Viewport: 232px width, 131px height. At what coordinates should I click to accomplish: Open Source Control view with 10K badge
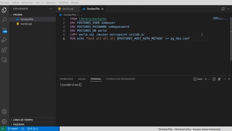click(x=4, y=30)
